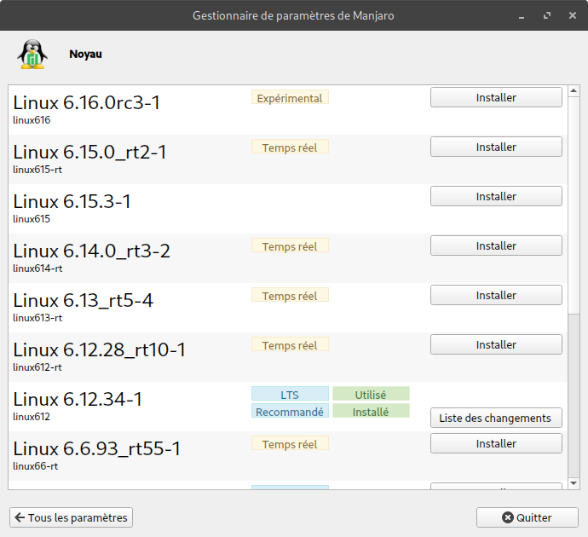
Task: Maximize the Manjaro settings window
Action: pos(547,15)
